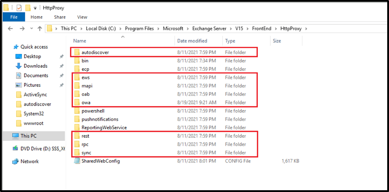Open autodiscover in Quick access sidebar
This screenshot has width=389, height=192.
tap(37, 104)
